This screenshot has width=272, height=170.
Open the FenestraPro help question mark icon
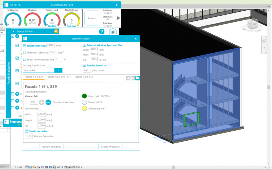pos(102,31)
